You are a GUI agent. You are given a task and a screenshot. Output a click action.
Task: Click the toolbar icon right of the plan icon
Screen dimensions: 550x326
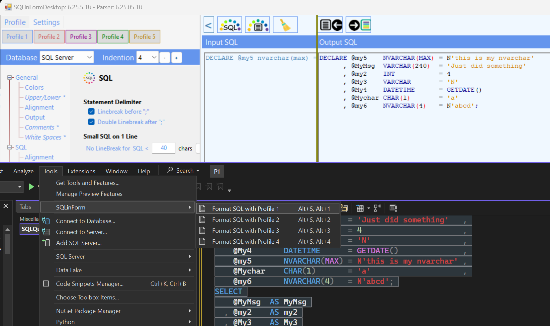point(393,208)
